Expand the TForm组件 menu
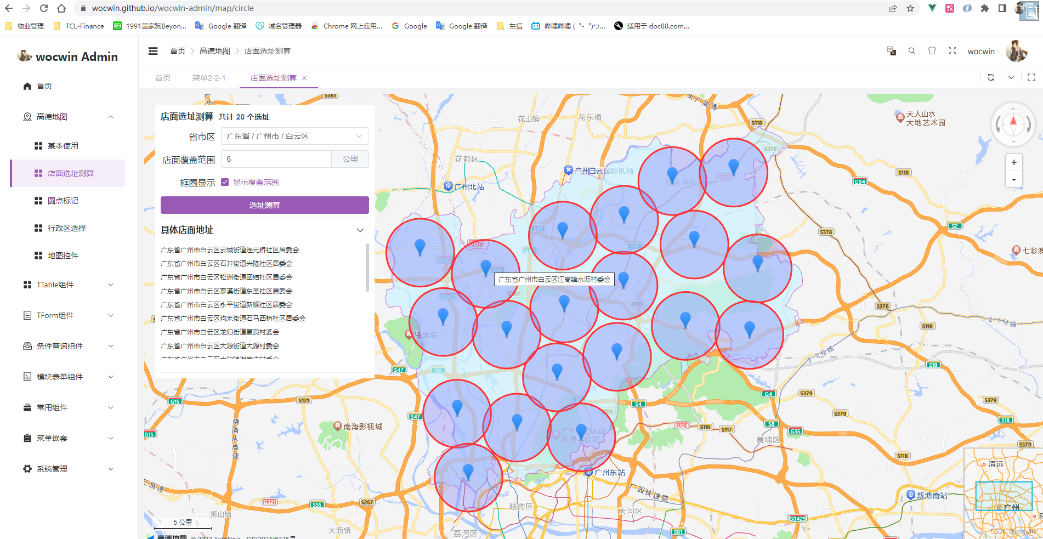Image resolution: width=1043 pixels, height=539 pixels. tap(68, 315)
